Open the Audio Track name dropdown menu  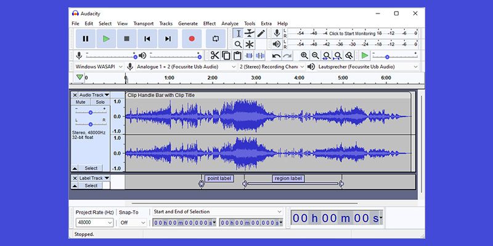point(94,95)
